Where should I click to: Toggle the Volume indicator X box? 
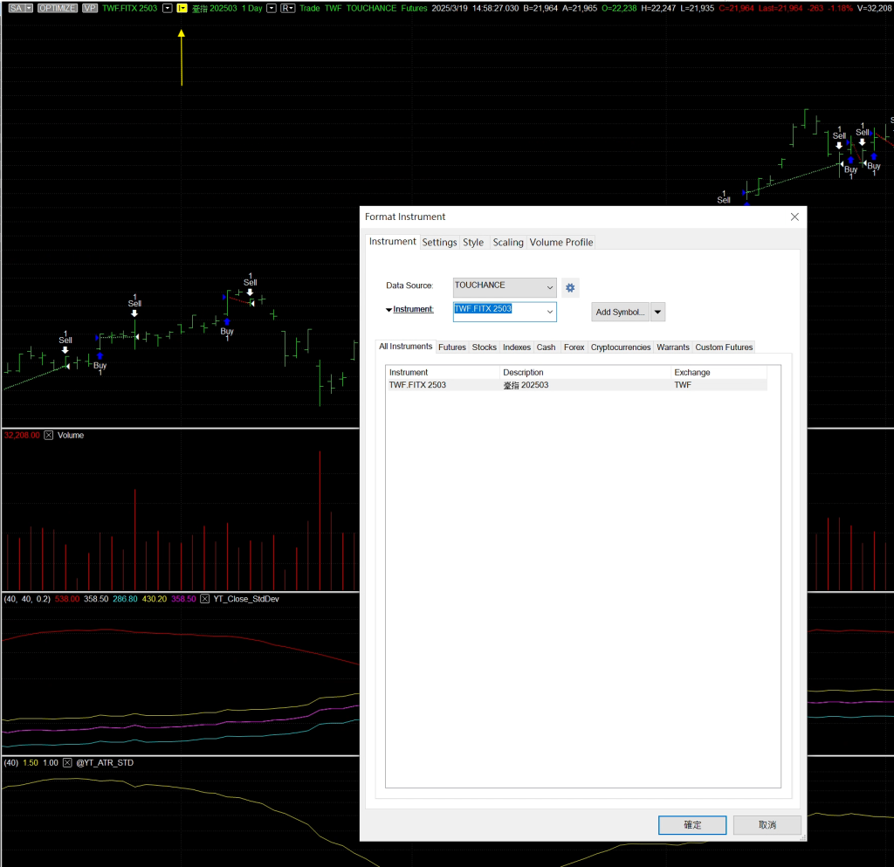click(49, 435)
